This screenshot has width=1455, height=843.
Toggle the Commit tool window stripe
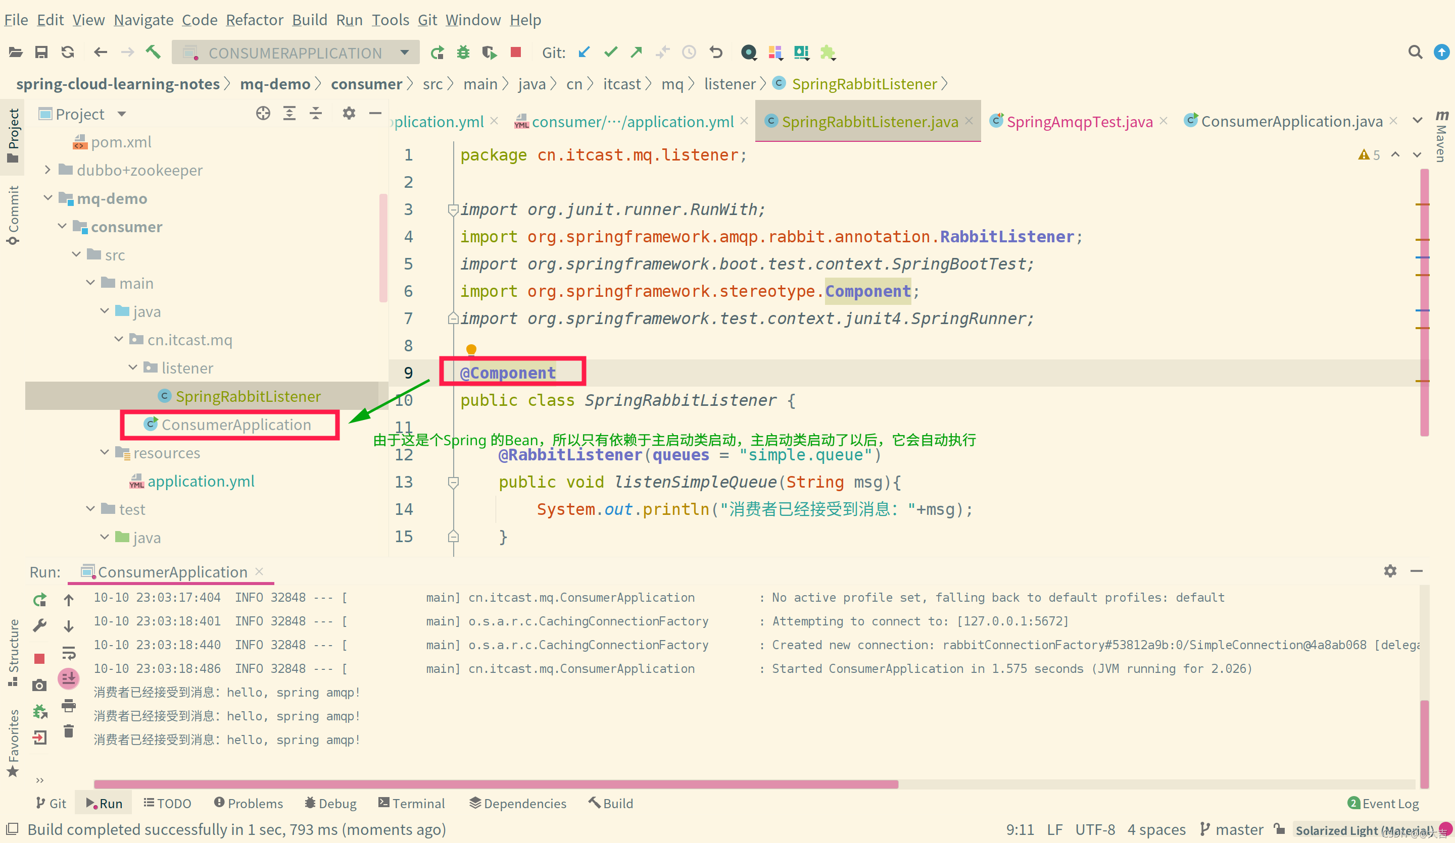[x=13, y=216]
